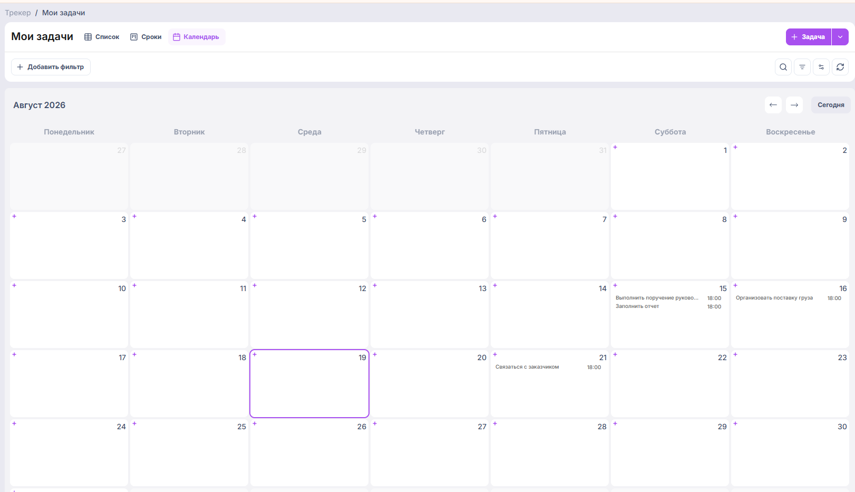The width and height of the screenshot is (855, 492).
Task: Open the view settings sliders icon
Action: tap(821, 67)
